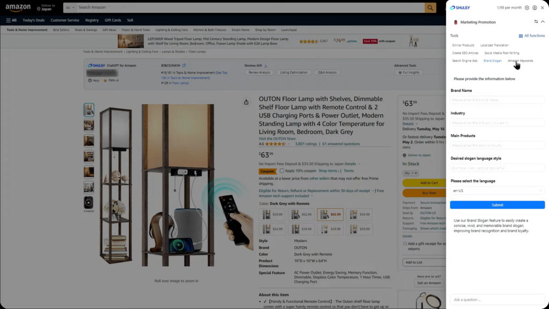This screenshot has width=549, height=309.
Task: Select the $63.99 color variant swatch
Action: tap(330, 215)
